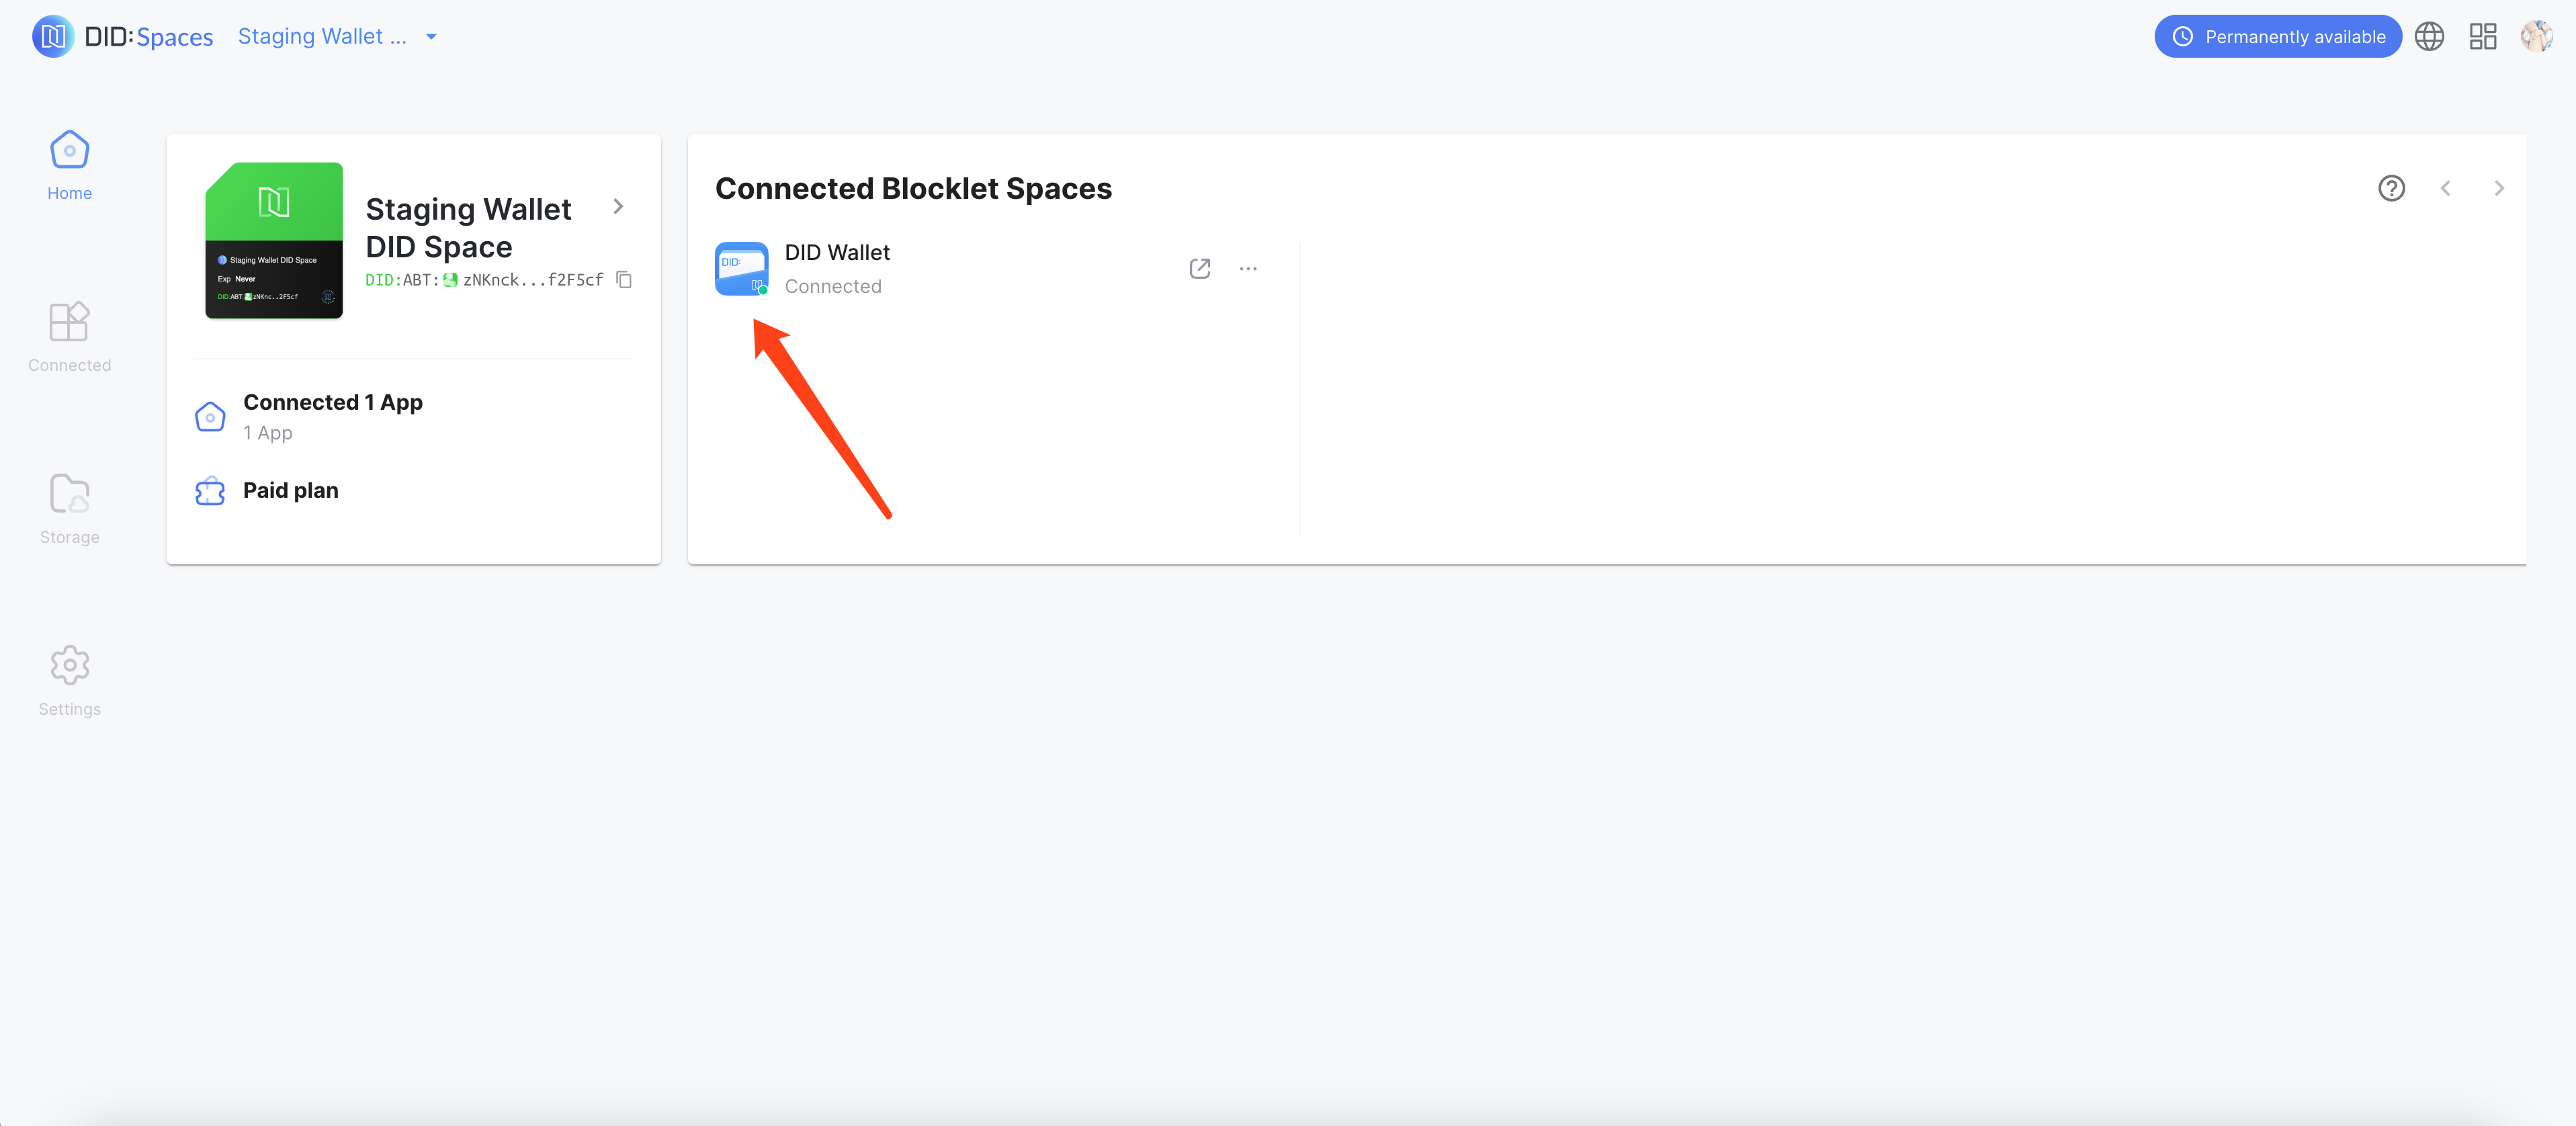Image resolution: width=2576 pixels, height=1126 pixels.
Task: Copy the DID address
Action: pos(624,280)
